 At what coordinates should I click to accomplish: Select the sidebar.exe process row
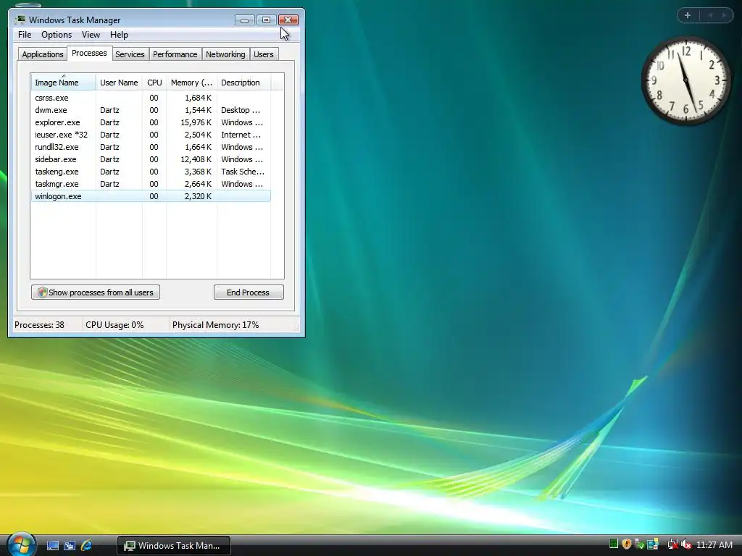point(151,159)
